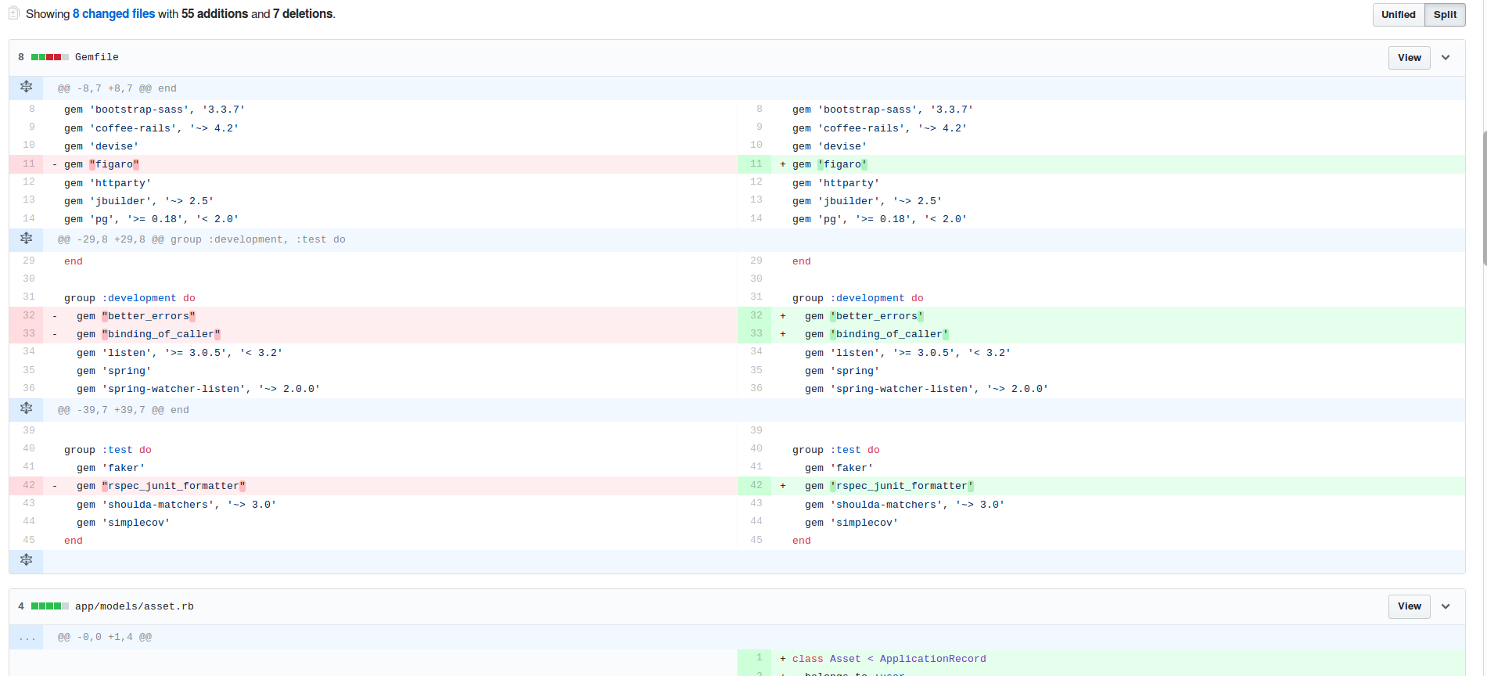Screen dimensions: 1487x676
Task: Click the page vertical scrollbar
Action: pos(1483,200)
